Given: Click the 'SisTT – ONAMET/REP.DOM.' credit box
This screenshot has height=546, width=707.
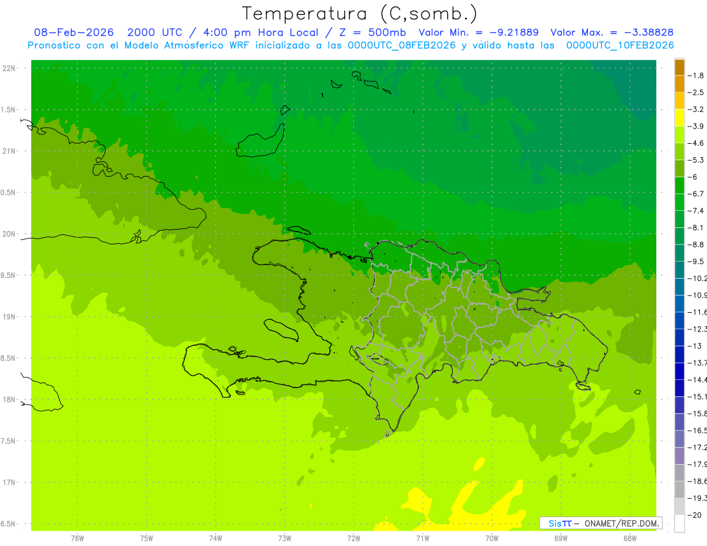Looking at the screenshot, I should point(600,523).
